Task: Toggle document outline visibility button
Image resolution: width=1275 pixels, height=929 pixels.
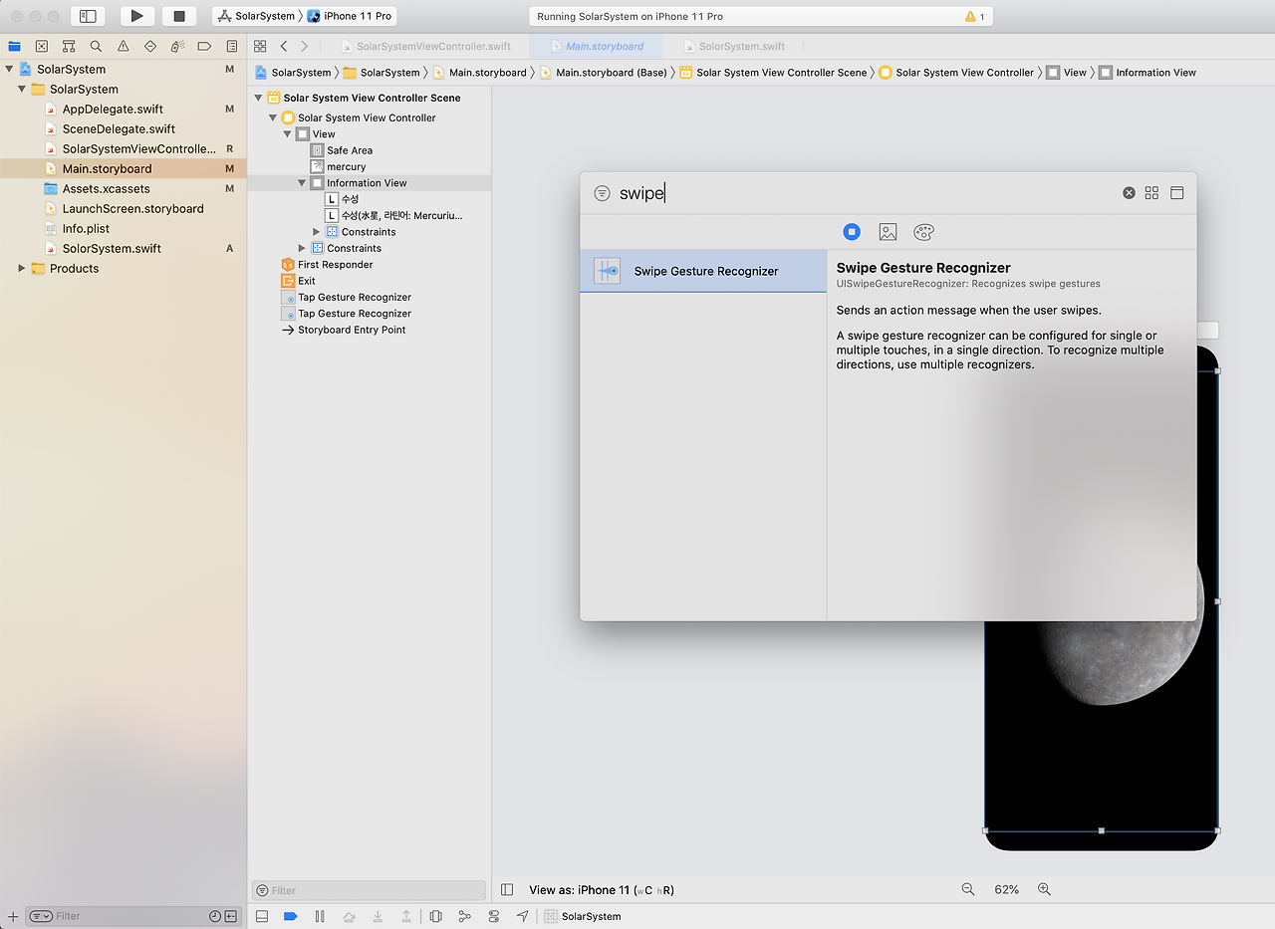Action: [x=507, y=889]
